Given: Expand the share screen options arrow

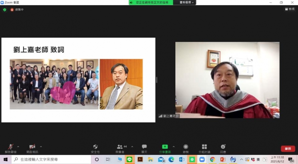Looking at the screenshot, I should click(x=174, y=147).
